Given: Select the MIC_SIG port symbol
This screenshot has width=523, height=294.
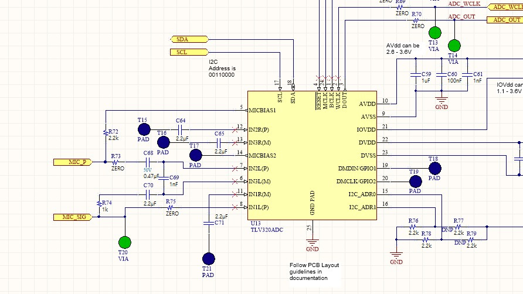Looking at the screenshot, I should pyautogui.click(x=73, y=217).
